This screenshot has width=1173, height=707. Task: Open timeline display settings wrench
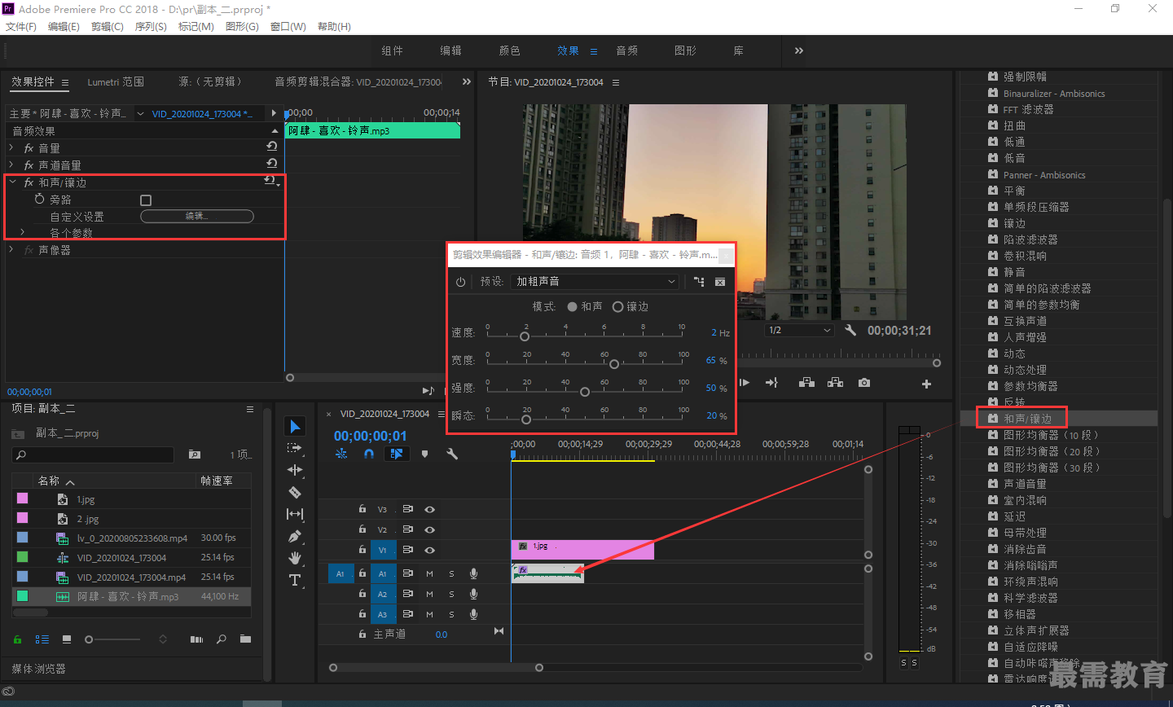(x=452, y=454)
